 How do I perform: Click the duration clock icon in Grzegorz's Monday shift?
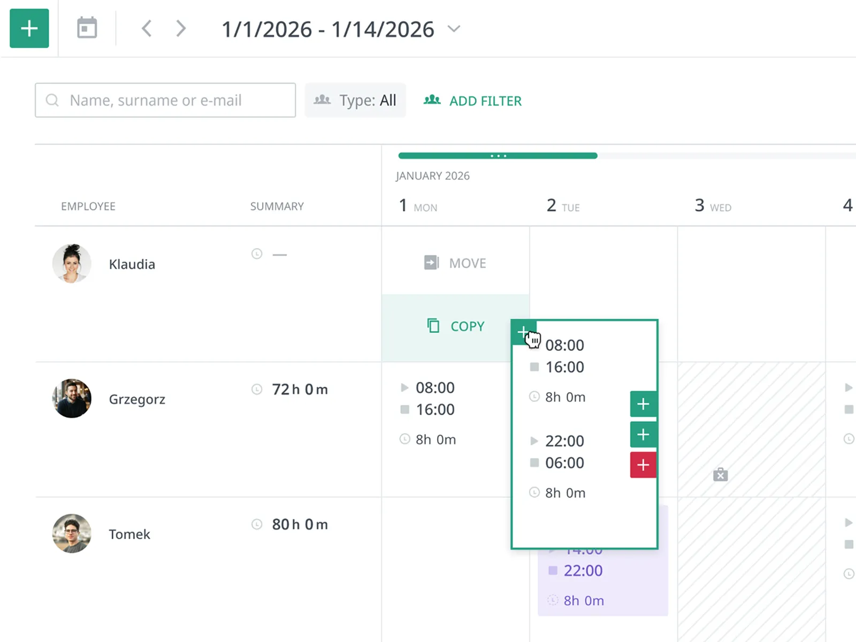click(405, 439)
